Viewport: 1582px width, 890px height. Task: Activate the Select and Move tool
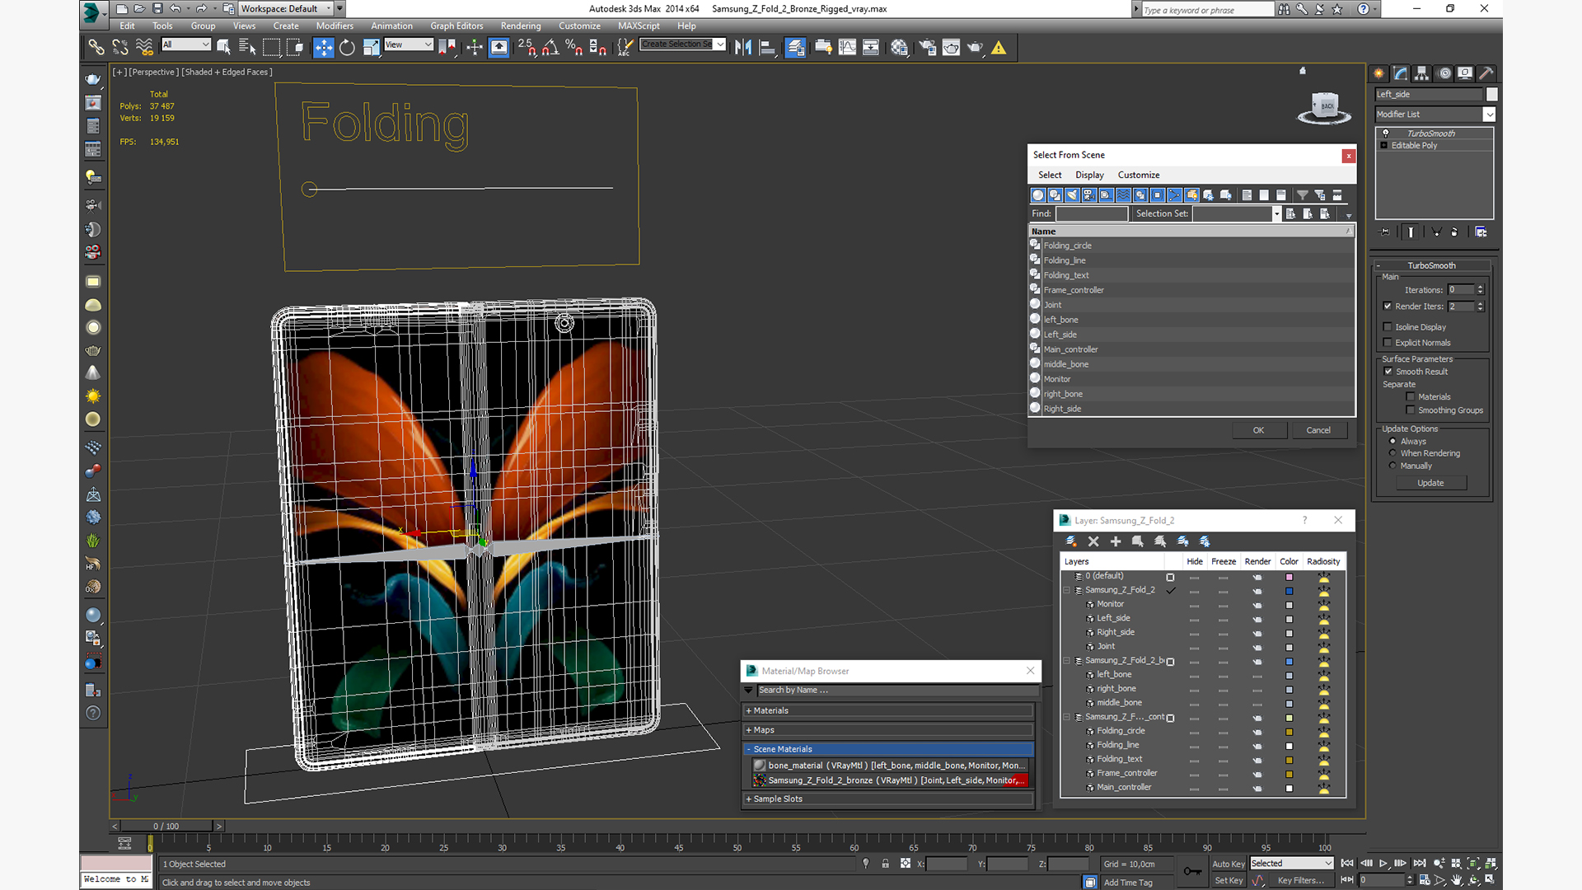point(324,48)
